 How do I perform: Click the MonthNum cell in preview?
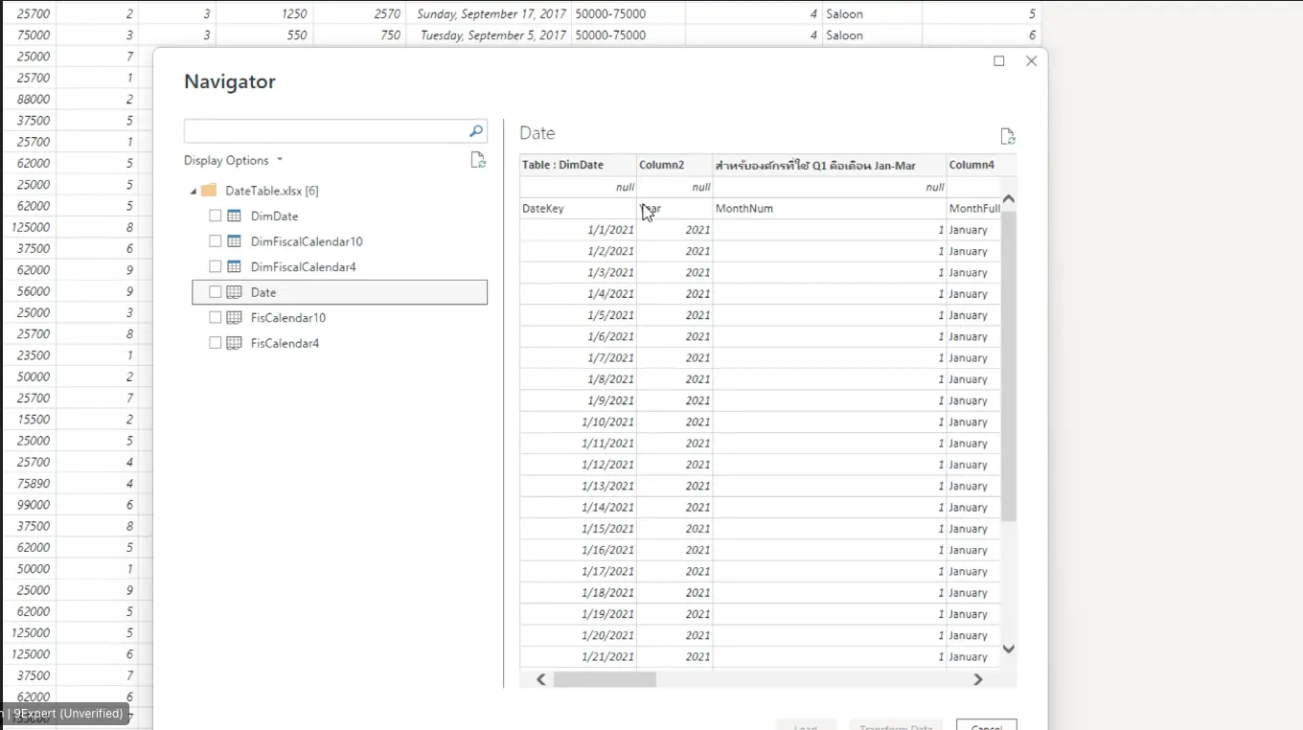830,208
